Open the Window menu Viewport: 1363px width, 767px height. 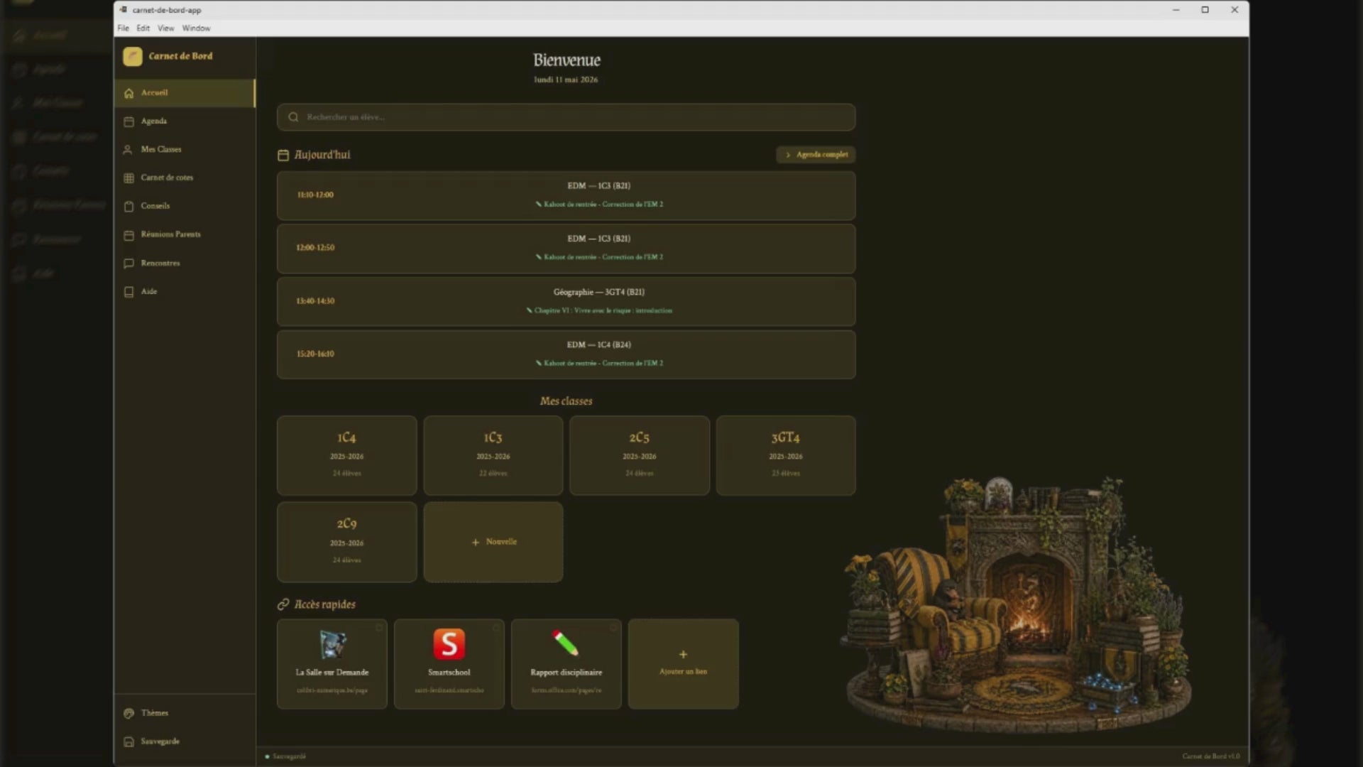(x=196, y=28)
